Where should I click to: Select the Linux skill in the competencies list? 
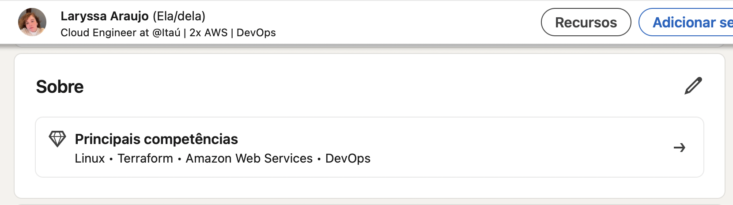[90, 158]
